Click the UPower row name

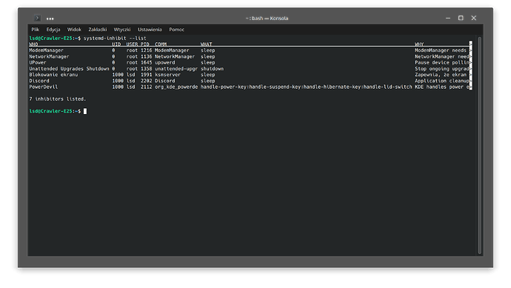pos(38,62)
